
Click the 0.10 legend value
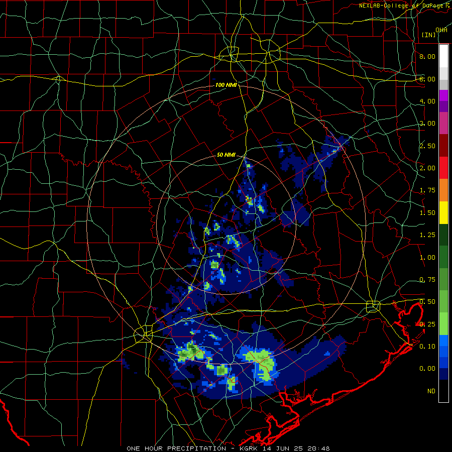[x=427, y=347]
